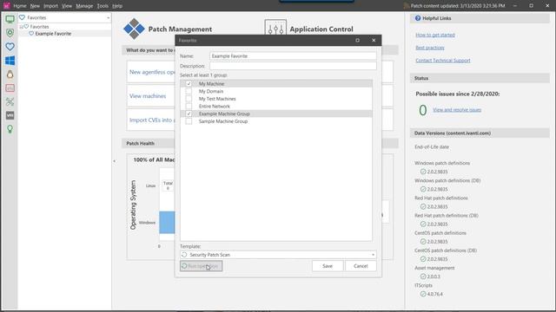
Task: Click the app logo in title bar
Action: pyautogui.click(x=7, y=6)
